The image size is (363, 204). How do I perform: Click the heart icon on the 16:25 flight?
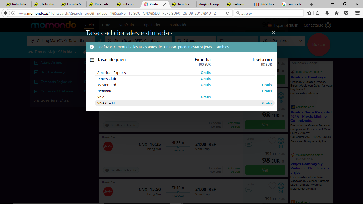pyautogui.click(x=272, y=141)
